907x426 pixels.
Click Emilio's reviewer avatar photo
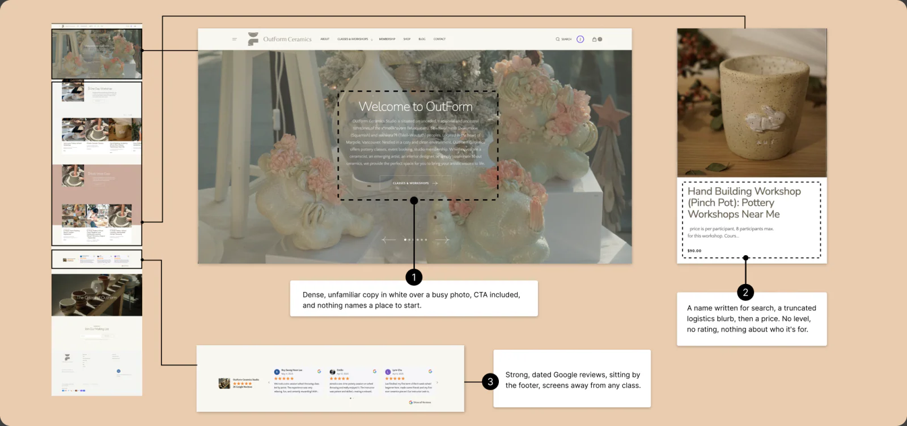(333, 372)
